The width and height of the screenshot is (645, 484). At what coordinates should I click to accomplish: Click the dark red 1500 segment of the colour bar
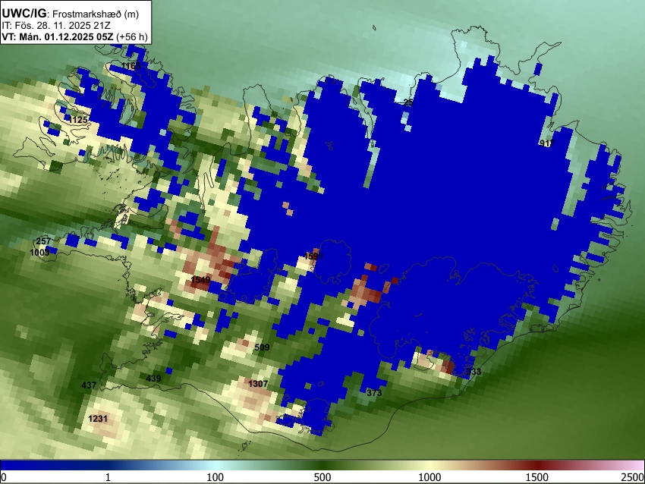[537, 465]
